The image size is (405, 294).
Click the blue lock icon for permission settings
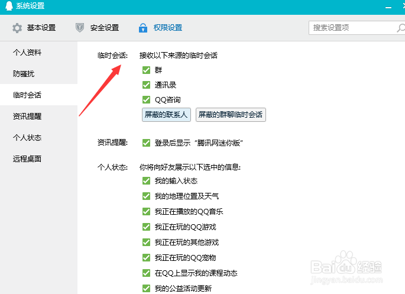tap(143, 28)
